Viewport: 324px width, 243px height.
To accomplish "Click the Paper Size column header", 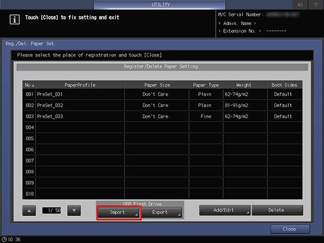I will (157, 85).
